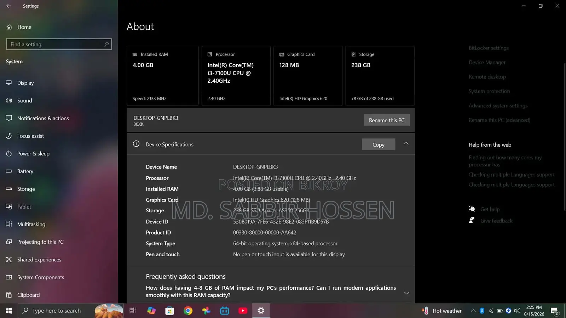Open Finding out how many cores link
Viewport: 566px width, 318px height.
coord(505,161)
